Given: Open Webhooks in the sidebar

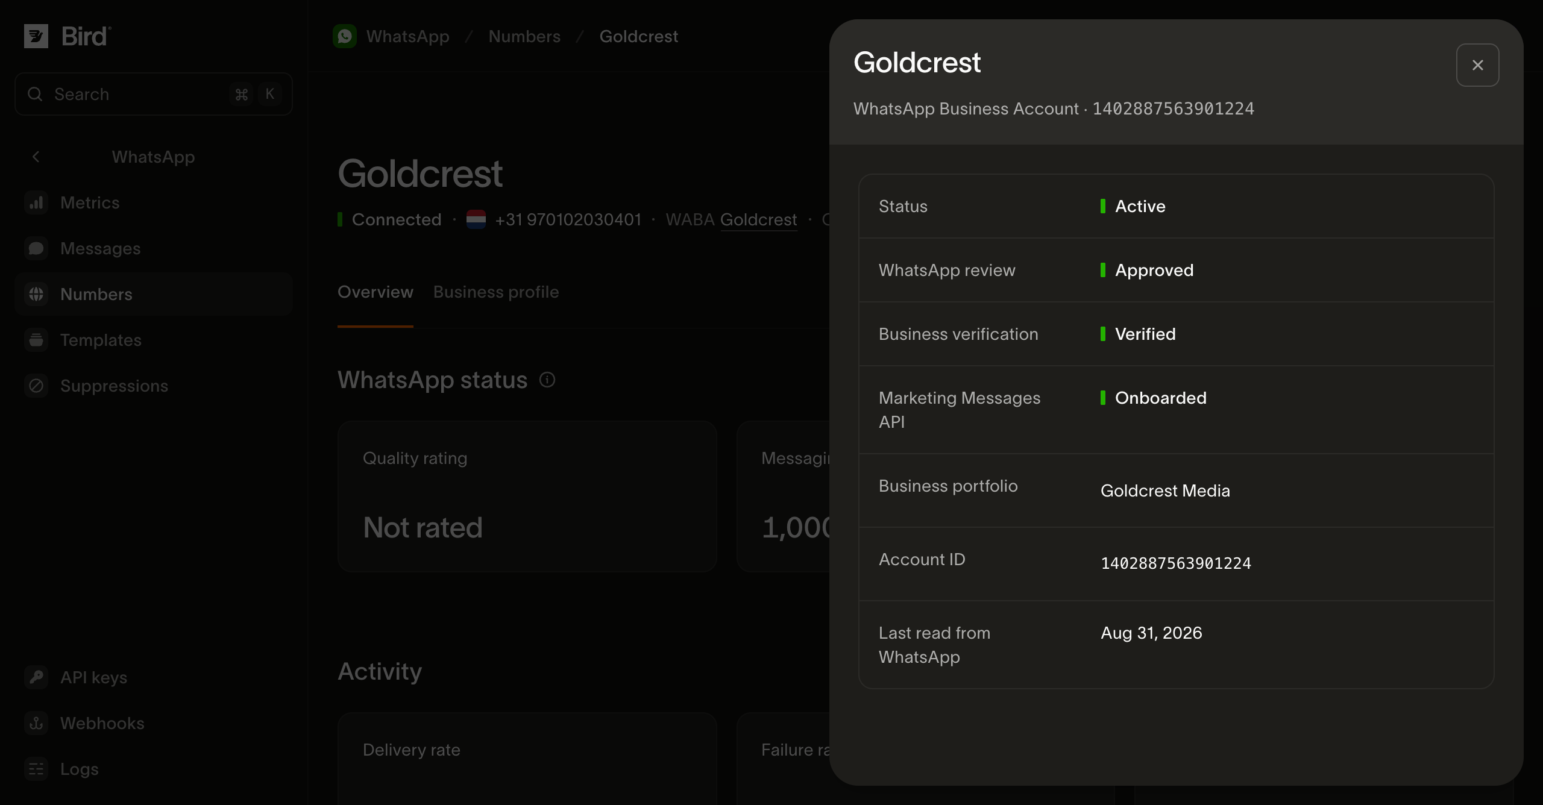Looking at the screenshot, I should (x=154, y=723).
